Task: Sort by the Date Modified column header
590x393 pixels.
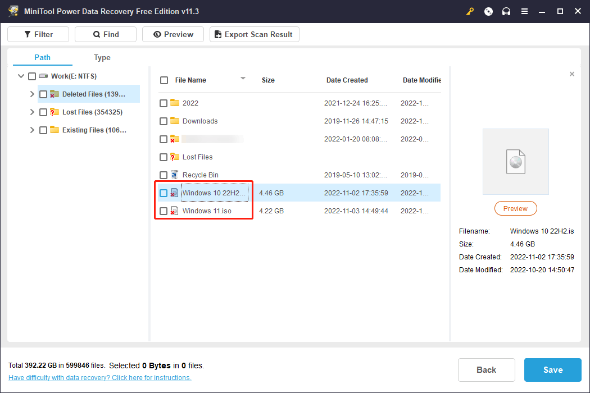Action: tap(422, 80)
